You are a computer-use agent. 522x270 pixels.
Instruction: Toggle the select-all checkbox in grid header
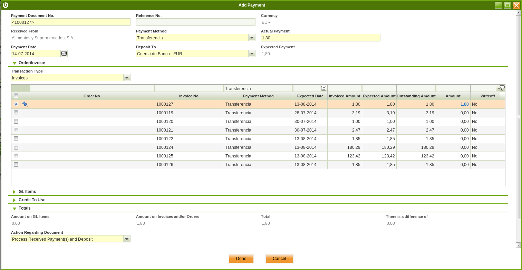click(16, 96)
